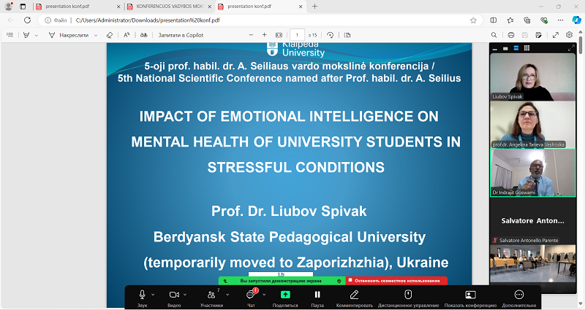Click the green Поделиться share button
The image size is (585, 310).
click(285, 298)
